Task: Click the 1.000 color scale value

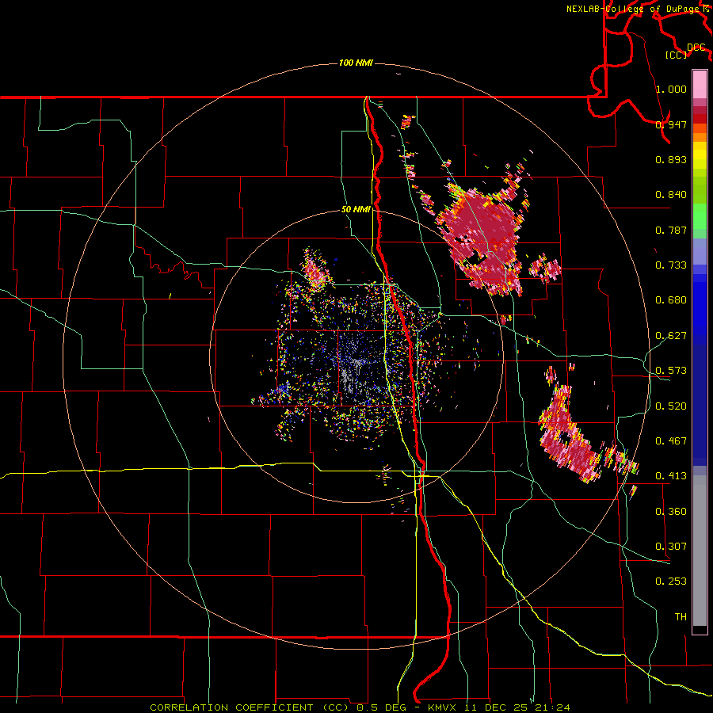Action: coord(671,89)
